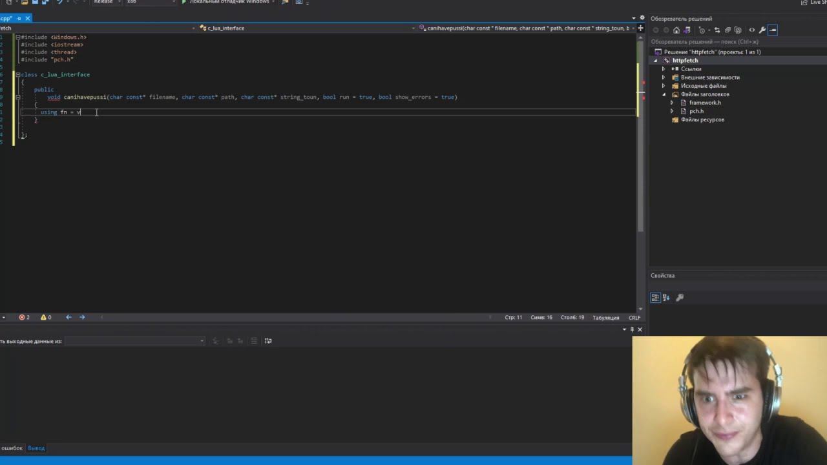Collapse the #include directives block
Image resolution: width=827 pixels, height=465 pixels.
[18, 37]
